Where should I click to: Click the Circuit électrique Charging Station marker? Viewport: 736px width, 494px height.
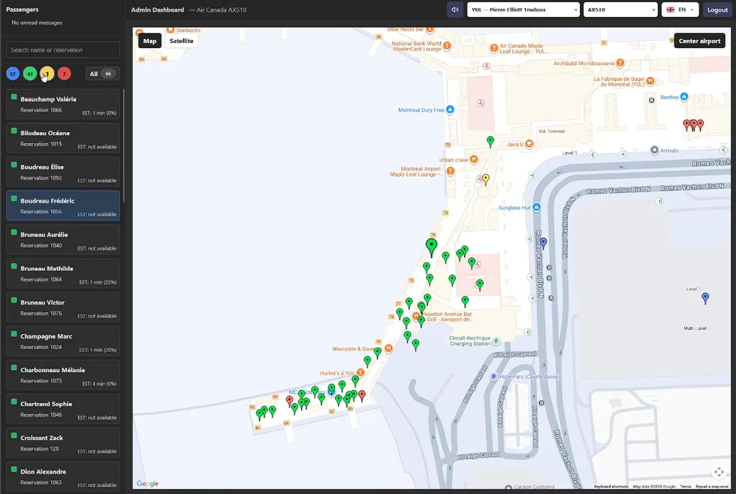point(496,341)
